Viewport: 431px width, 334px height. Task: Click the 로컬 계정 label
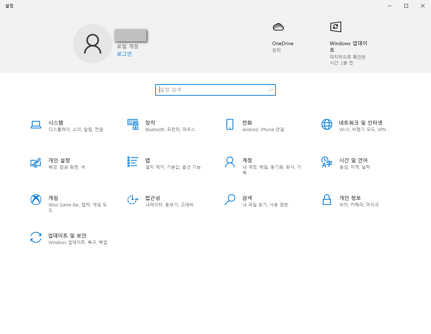(x=128, y=46)
